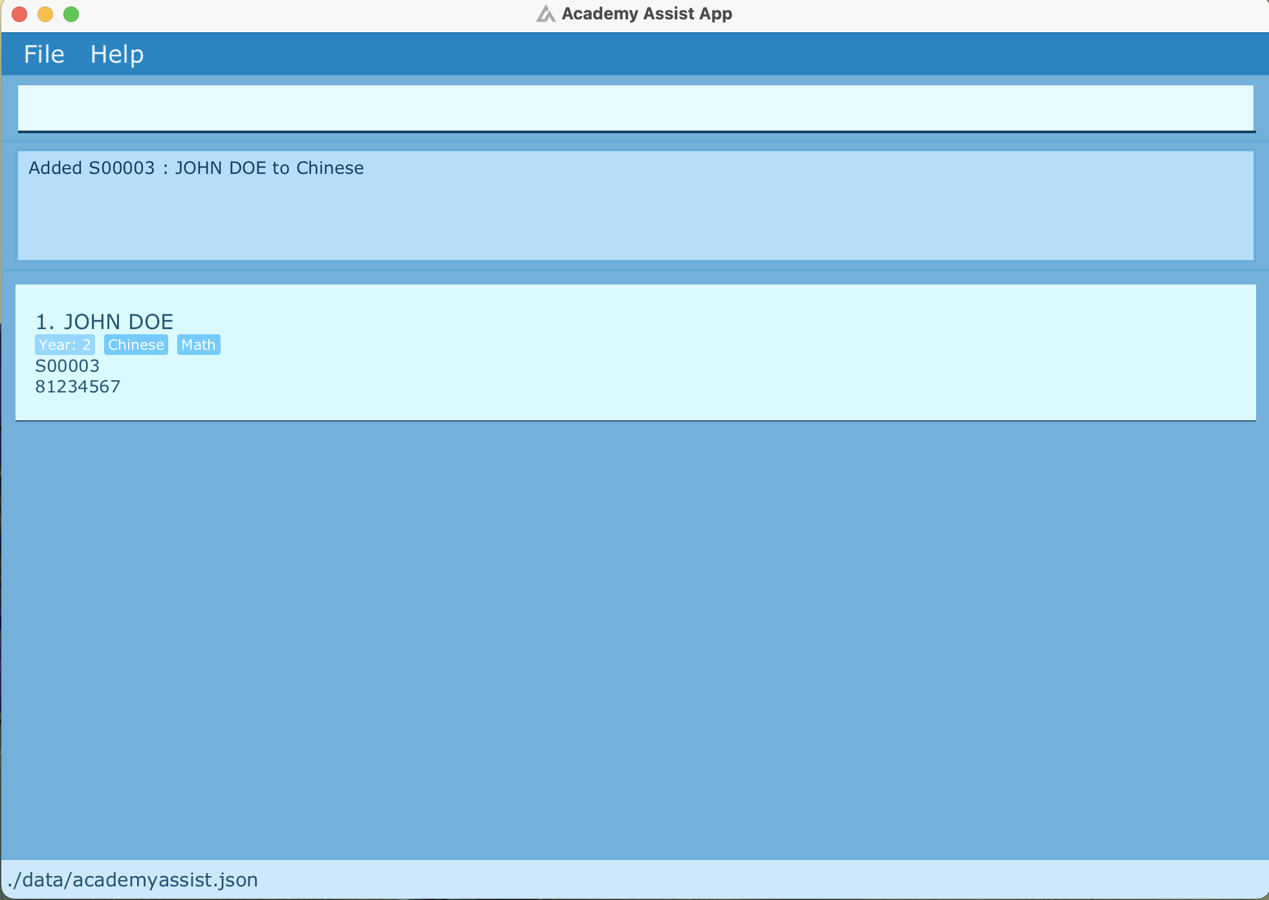Image resolution: width=1269 pixels, height=900 pixels.
Task: Click the ./data/academyassist.json status bar path
Action: tap(133, 880)
